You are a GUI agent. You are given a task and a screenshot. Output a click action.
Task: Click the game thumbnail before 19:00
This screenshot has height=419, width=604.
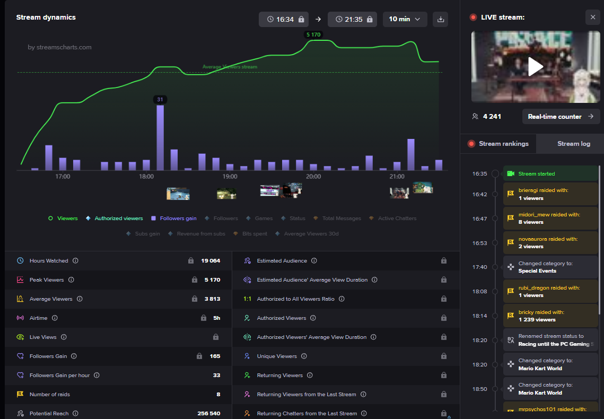pyautogui.click(x=226, y=194)
